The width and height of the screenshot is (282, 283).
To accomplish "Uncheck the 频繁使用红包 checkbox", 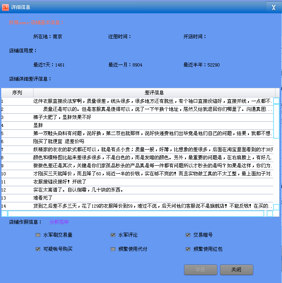I will pyautogui.click(x=188, y=249).
